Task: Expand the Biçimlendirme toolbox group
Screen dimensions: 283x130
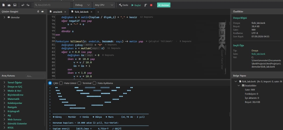Action: [4, 95]
